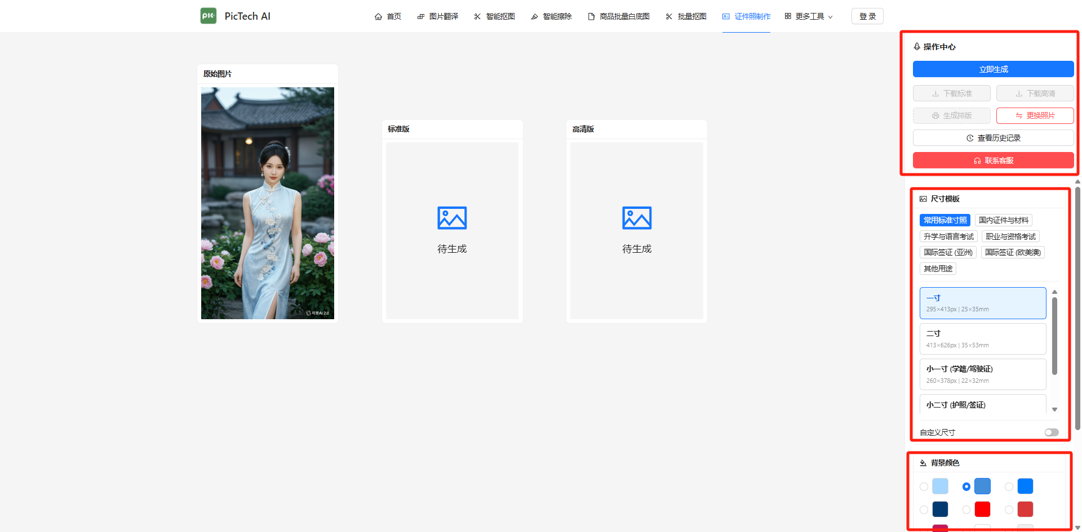Expand the 更多工具 dropdown menu
1082x532 pixels.
pos(809,16)
